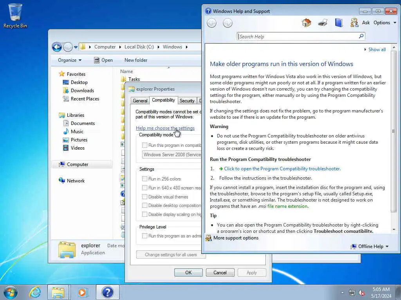Select Documents library
This screenshot has width=401, height=300.
tap(83, 123)
